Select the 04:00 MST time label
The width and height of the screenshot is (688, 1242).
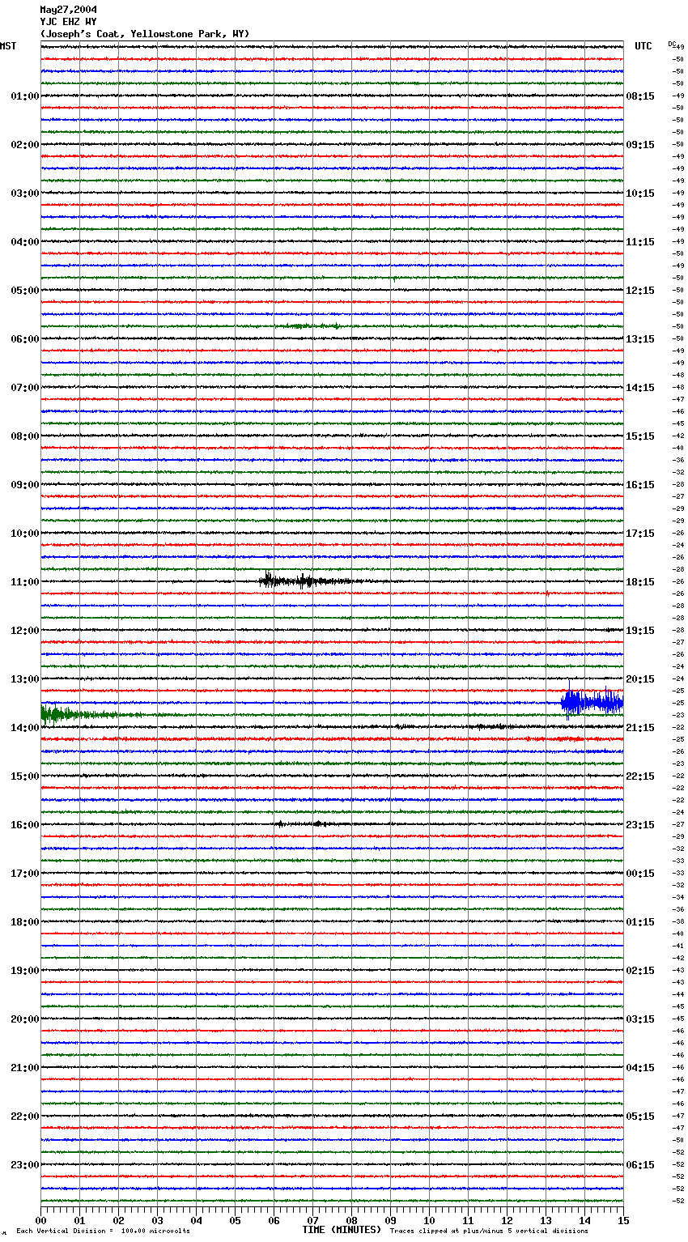[x=25, y=242]
